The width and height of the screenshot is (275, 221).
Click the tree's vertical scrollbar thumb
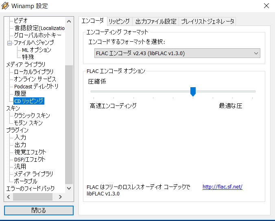pos(69,124)
